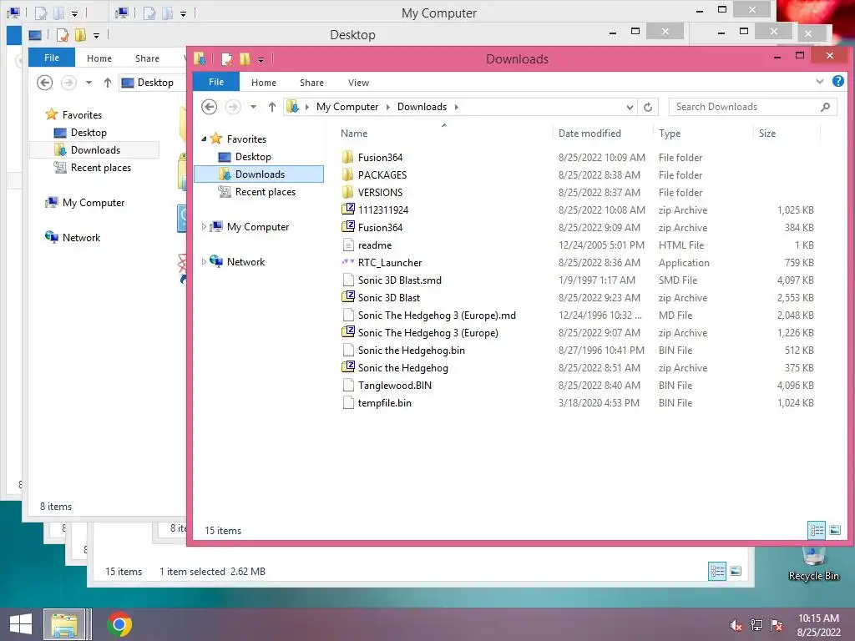Click the Forward arrow in Downloads window
The image size is (855, 641).
[233, 107]
